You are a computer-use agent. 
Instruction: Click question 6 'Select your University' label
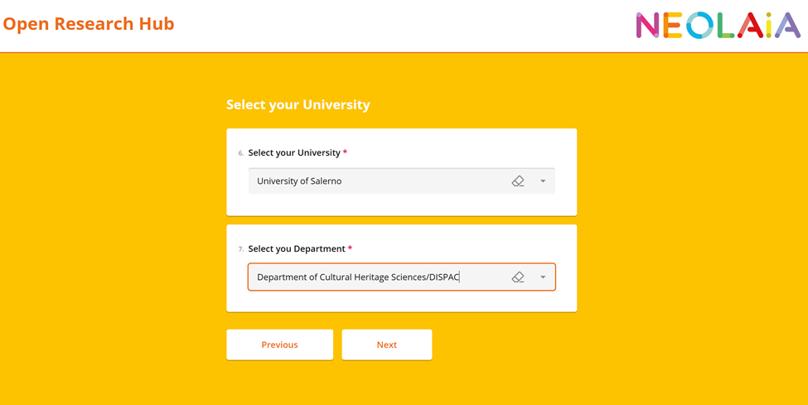(x=294, y=152)
